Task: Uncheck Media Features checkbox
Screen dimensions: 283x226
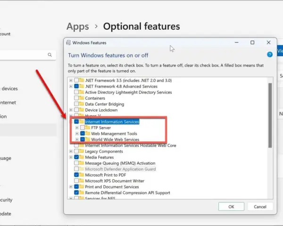Action: pos(76,157)
